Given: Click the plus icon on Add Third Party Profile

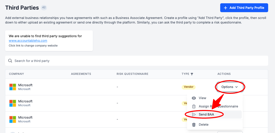Looking at the screenshot, I should pyautogui.click(x=226, y=8).
